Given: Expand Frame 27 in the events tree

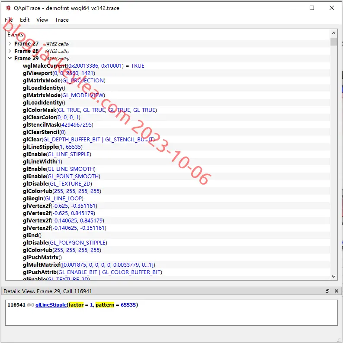Looking at the screenshot, I should [10, 44].
